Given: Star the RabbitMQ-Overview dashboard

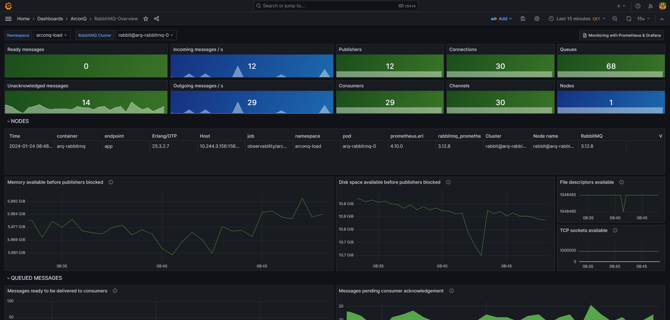Looking at the screenshot, I should click(146, 19).
